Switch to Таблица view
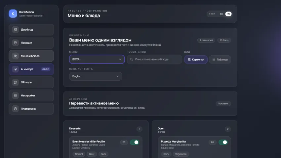Image resolution: width=281 pixels, height=158 pixels. pos(220,60)
